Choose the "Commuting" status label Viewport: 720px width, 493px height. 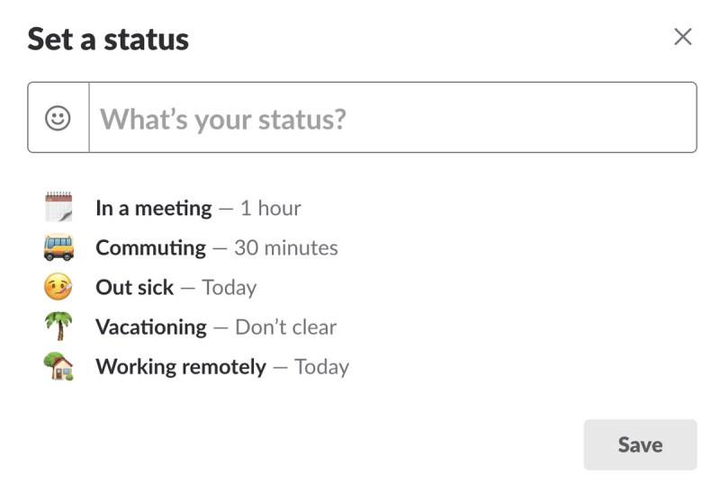(x=151, y=248)
